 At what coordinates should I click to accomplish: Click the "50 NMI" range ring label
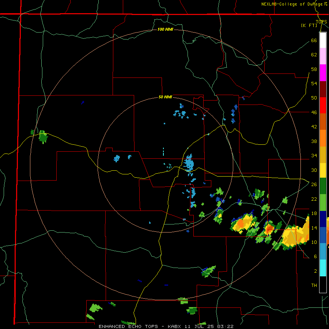[165, 97]
